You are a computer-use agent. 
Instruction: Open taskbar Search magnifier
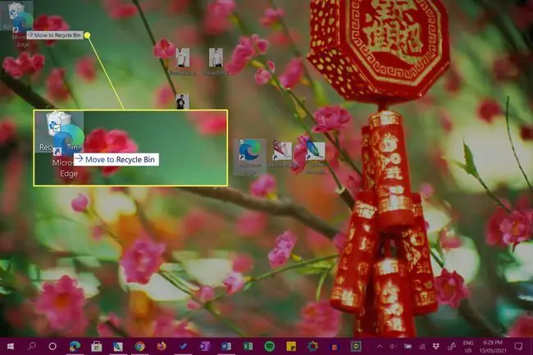click(x=32, y=346)
